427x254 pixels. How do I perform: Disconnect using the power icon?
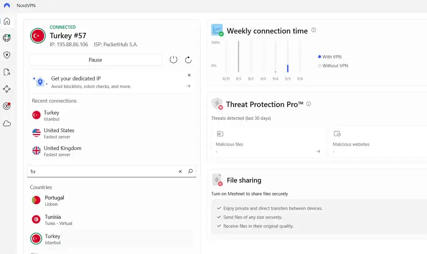coord(174,59)
